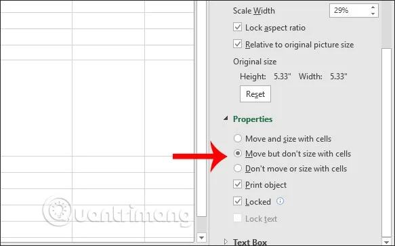Click the Height 5.33" value
The image size is (395, 246).
coord(283,77)
